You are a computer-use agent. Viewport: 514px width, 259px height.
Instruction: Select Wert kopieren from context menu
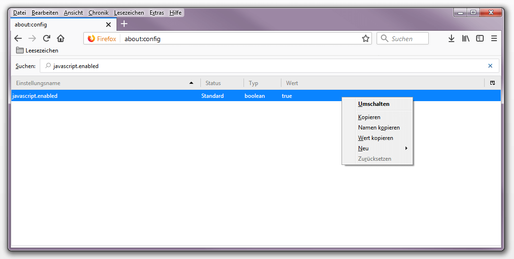(x=377, y=138)
